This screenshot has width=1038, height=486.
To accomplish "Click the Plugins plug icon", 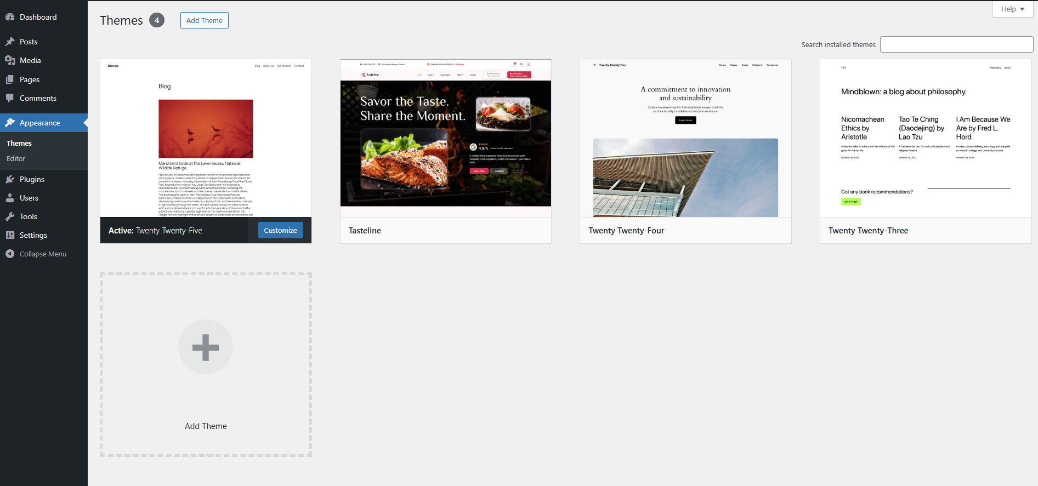I will 10,179.
